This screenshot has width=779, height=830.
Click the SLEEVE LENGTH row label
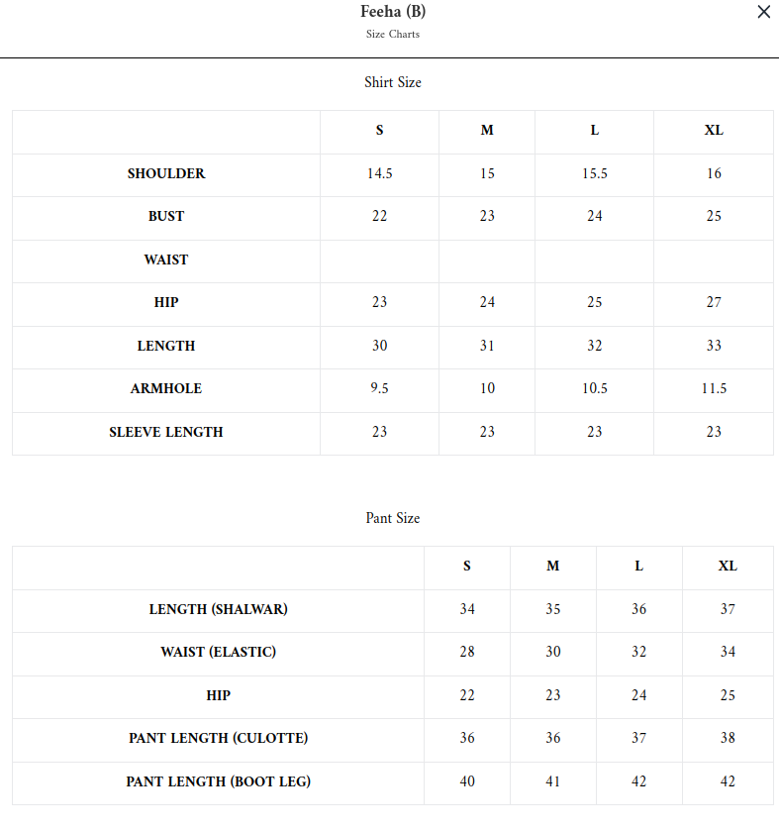click(166, 433)
